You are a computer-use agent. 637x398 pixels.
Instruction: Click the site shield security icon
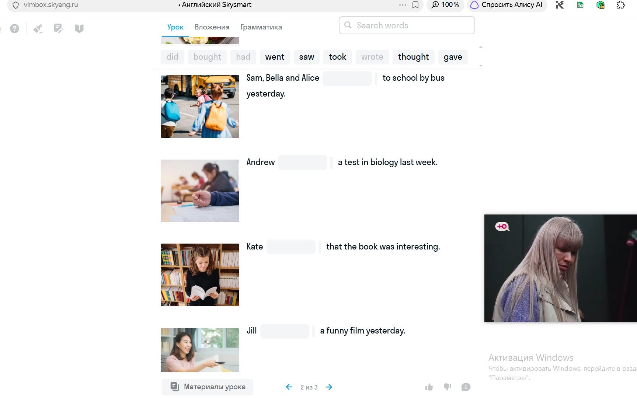pos(15,5)
